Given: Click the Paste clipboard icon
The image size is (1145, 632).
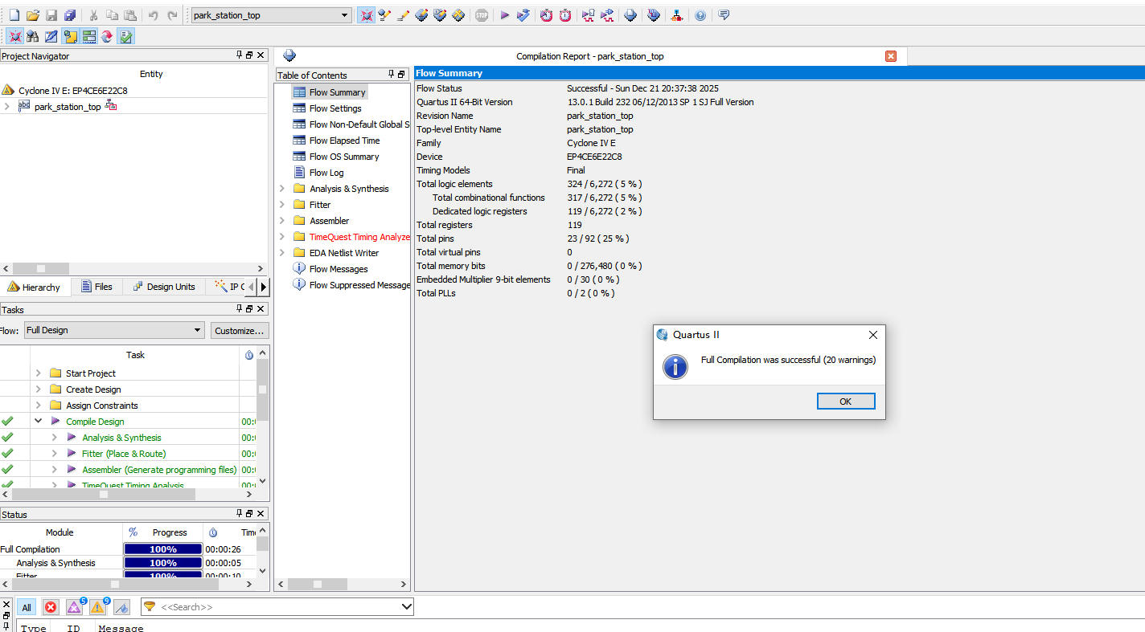Looking at the screenshot, I should [x=129, y=15].
